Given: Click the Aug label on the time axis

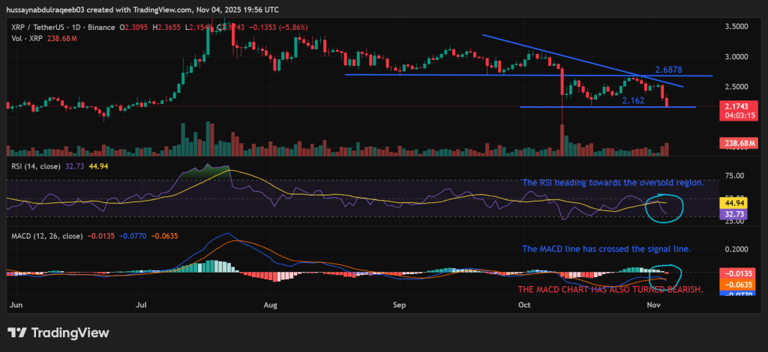Looking at the screenshot, I should pos(271,306).
